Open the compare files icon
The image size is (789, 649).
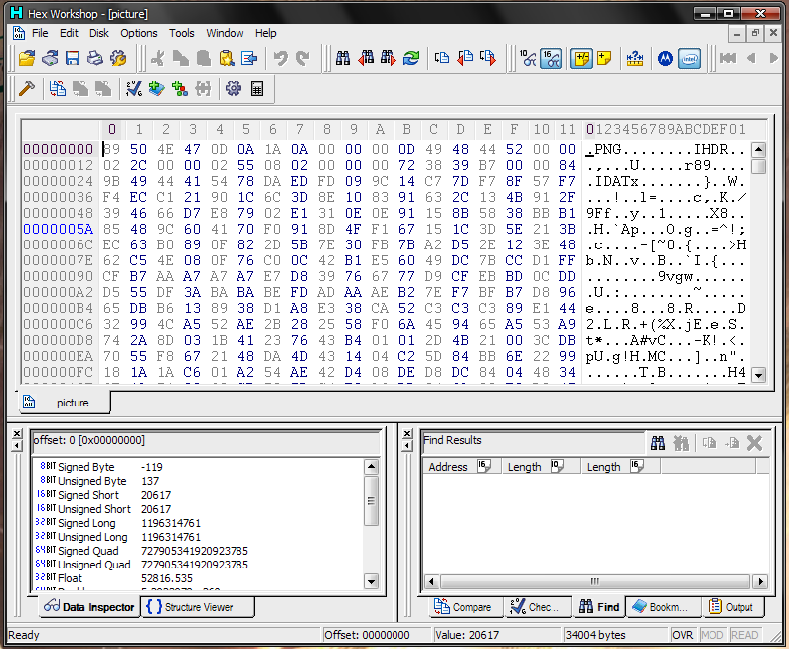(57, 89)
